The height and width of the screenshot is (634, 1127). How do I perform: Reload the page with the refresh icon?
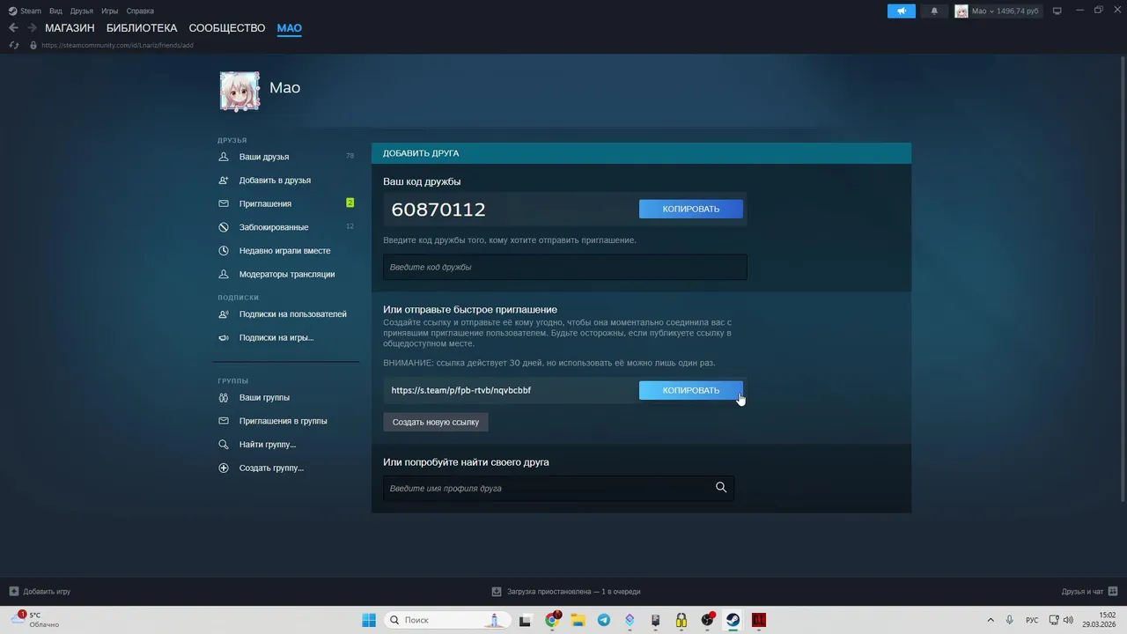point(14,45)
